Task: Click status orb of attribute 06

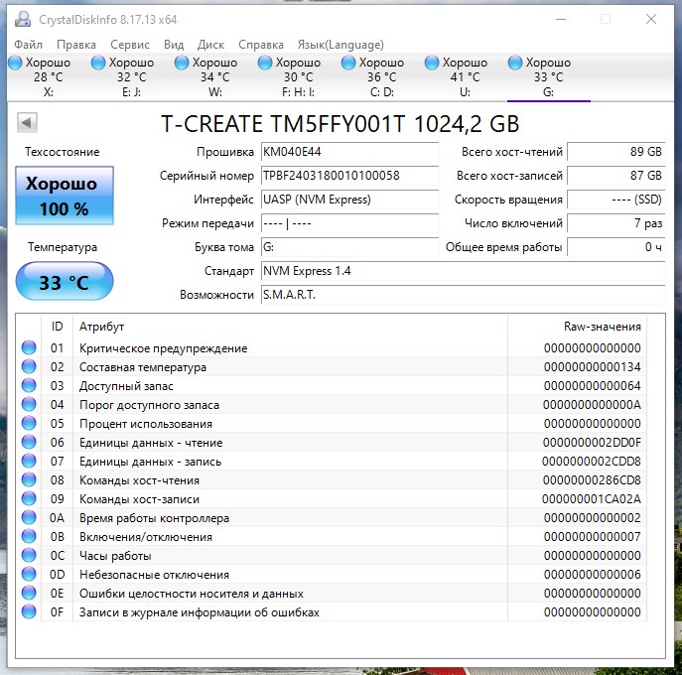Action: [29, 443]
